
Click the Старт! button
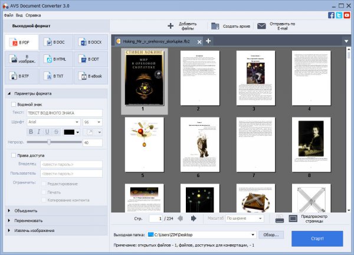point(317,238)
